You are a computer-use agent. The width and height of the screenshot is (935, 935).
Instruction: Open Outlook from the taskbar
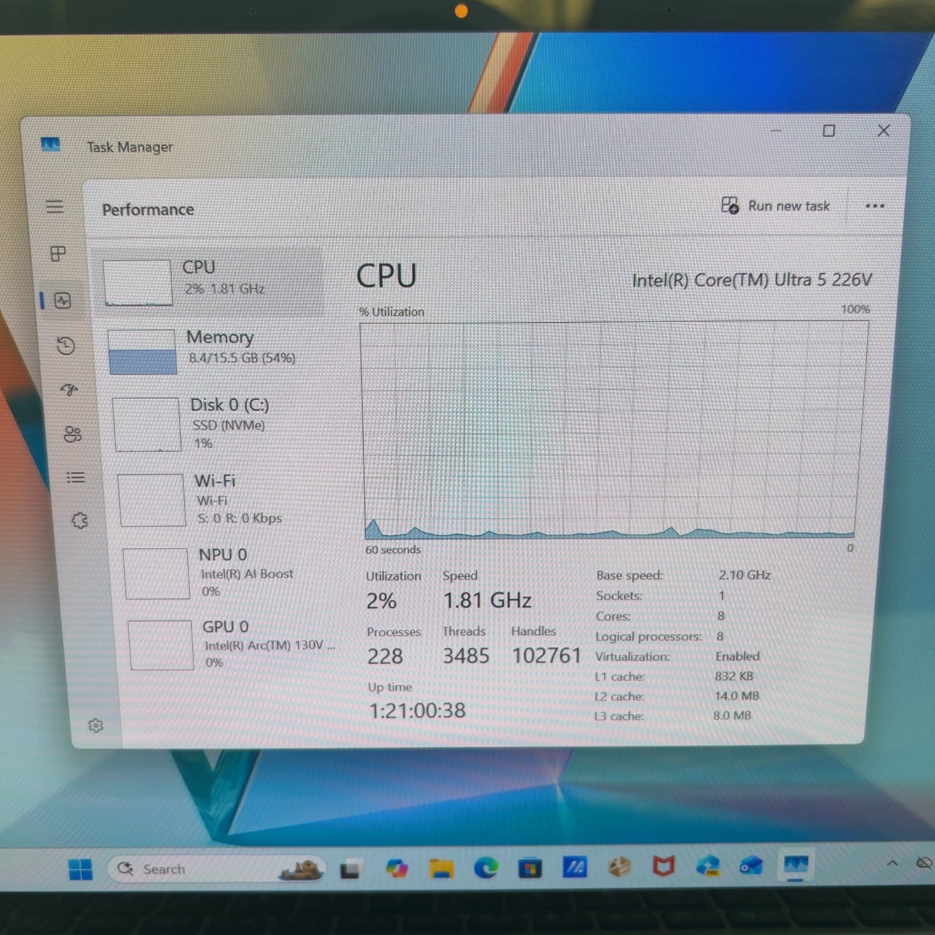click(x=752, y=865)
